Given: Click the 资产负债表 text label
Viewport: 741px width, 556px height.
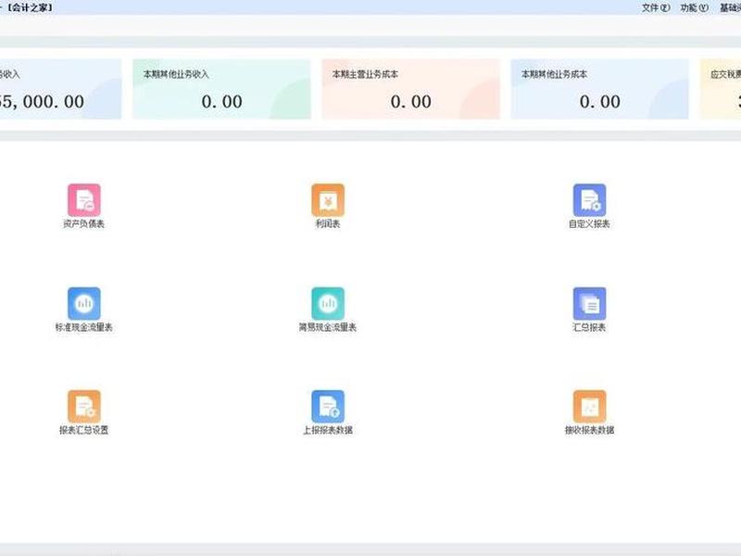Looking at the screenshot, I should click(83, 223).
